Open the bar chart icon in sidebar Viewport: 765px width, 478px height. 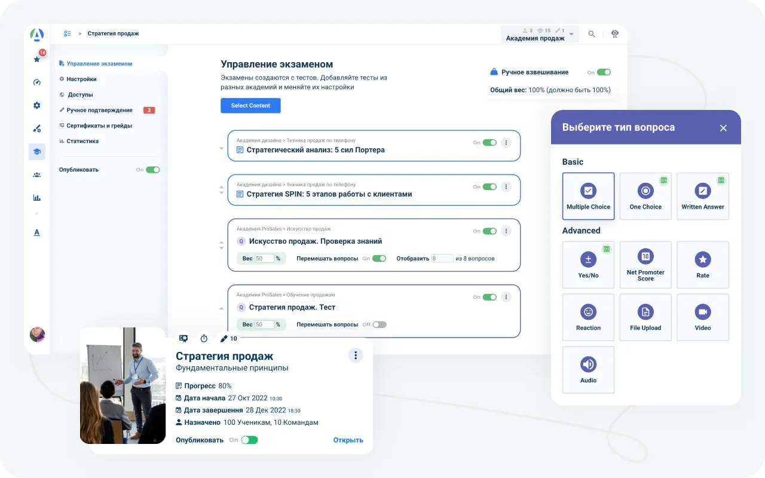click(37, 198)
